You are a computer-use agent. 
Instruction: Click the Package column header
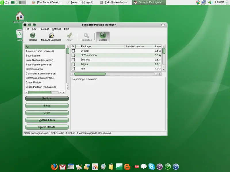(x=102, y=46)
